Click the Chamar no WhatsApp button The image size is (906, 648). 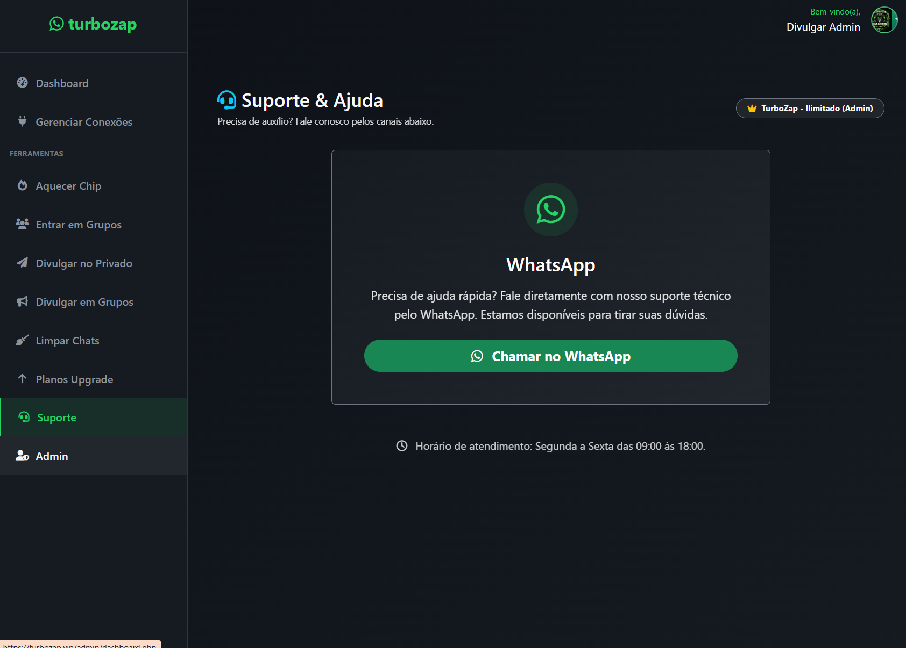click(x=551, y=356)
